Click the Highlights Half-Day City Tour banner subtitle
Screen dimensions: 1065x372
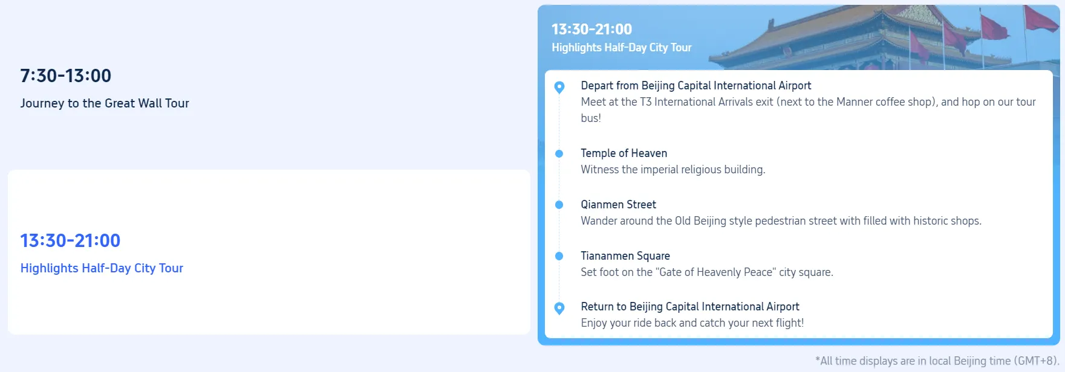[x=622, y=47]
